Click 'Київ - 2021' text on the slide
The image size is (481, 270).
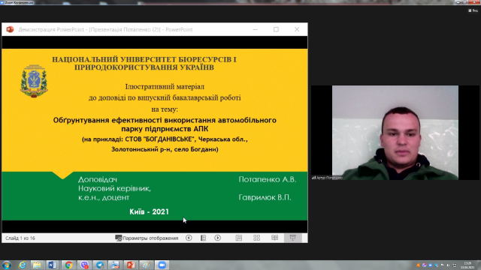point(149,211)
